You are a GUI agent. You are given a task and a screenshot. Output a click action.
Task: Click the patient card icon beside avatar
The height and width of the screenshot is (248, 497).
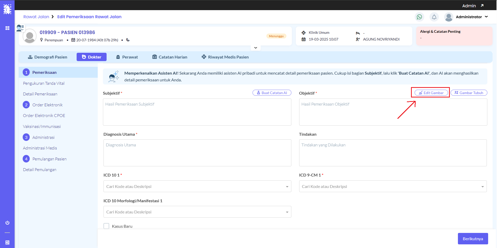[20, 28]
